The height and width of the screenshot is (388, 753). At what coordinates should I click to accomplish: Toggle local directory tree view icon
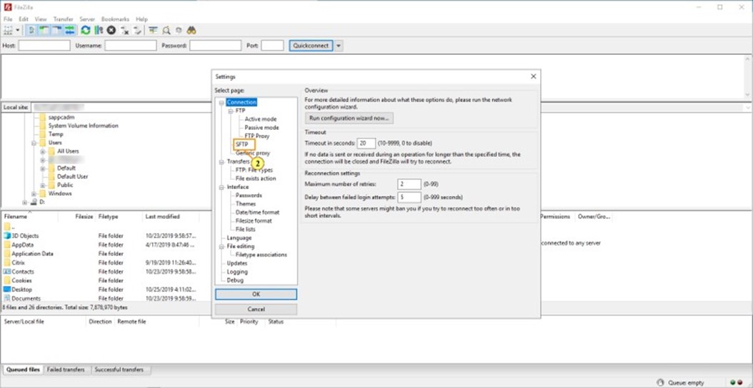tap(44, 31)
